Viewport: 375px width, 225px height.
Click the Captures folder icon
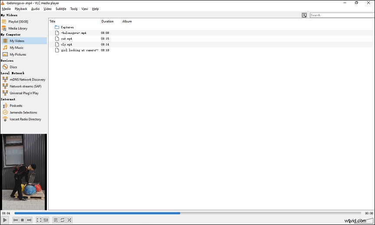[57, 27]
